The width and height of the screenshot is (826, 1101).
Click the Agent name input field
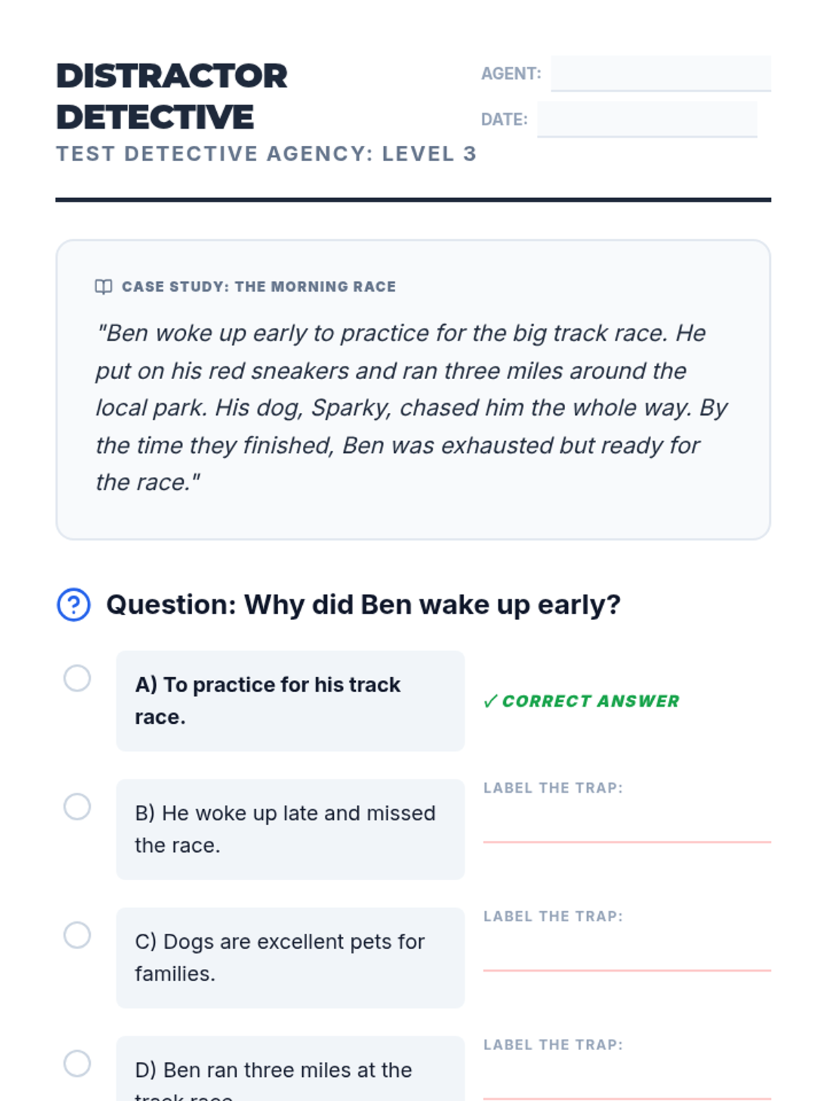click(x=661, y=74)
